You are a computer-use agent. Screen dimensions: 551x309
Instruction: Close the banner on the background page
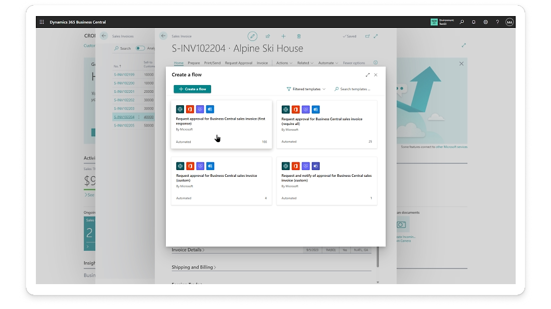click(462, 64)
